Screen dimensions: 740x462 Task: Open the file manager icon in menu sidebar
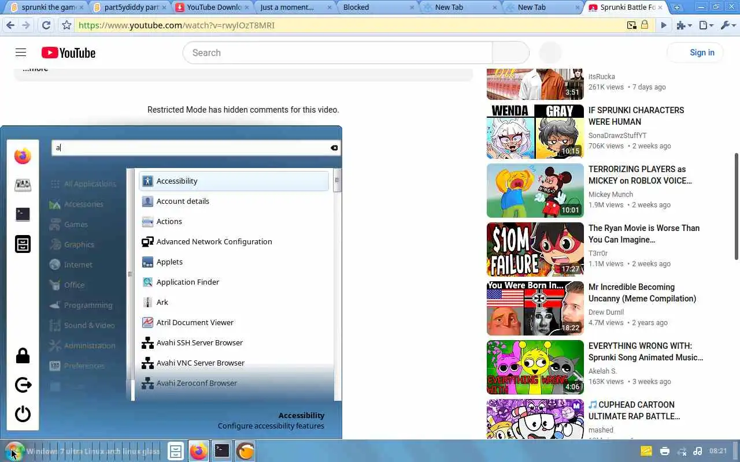coord(23,244)
